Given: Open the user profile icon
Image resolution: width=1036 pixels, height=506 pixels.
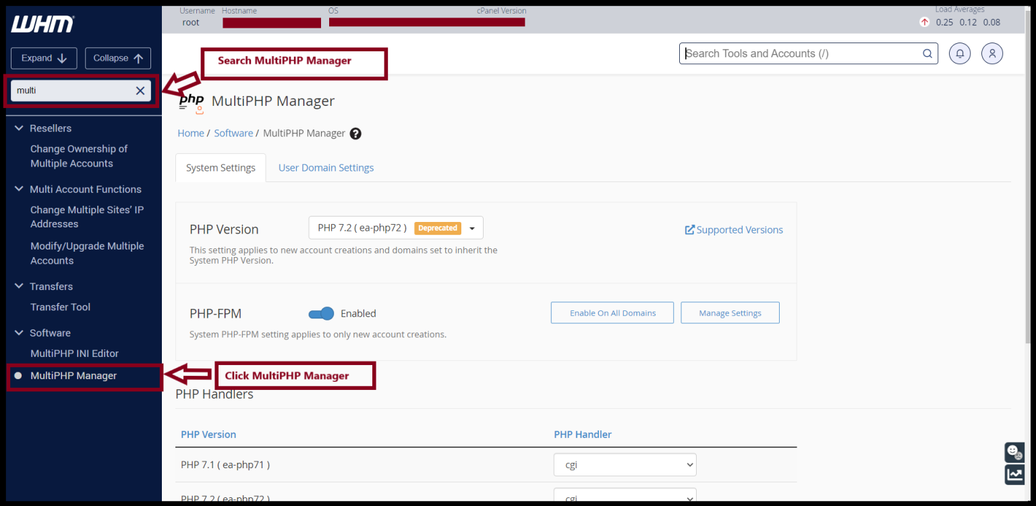Looking at the screenshot, I should click(991, 53).
